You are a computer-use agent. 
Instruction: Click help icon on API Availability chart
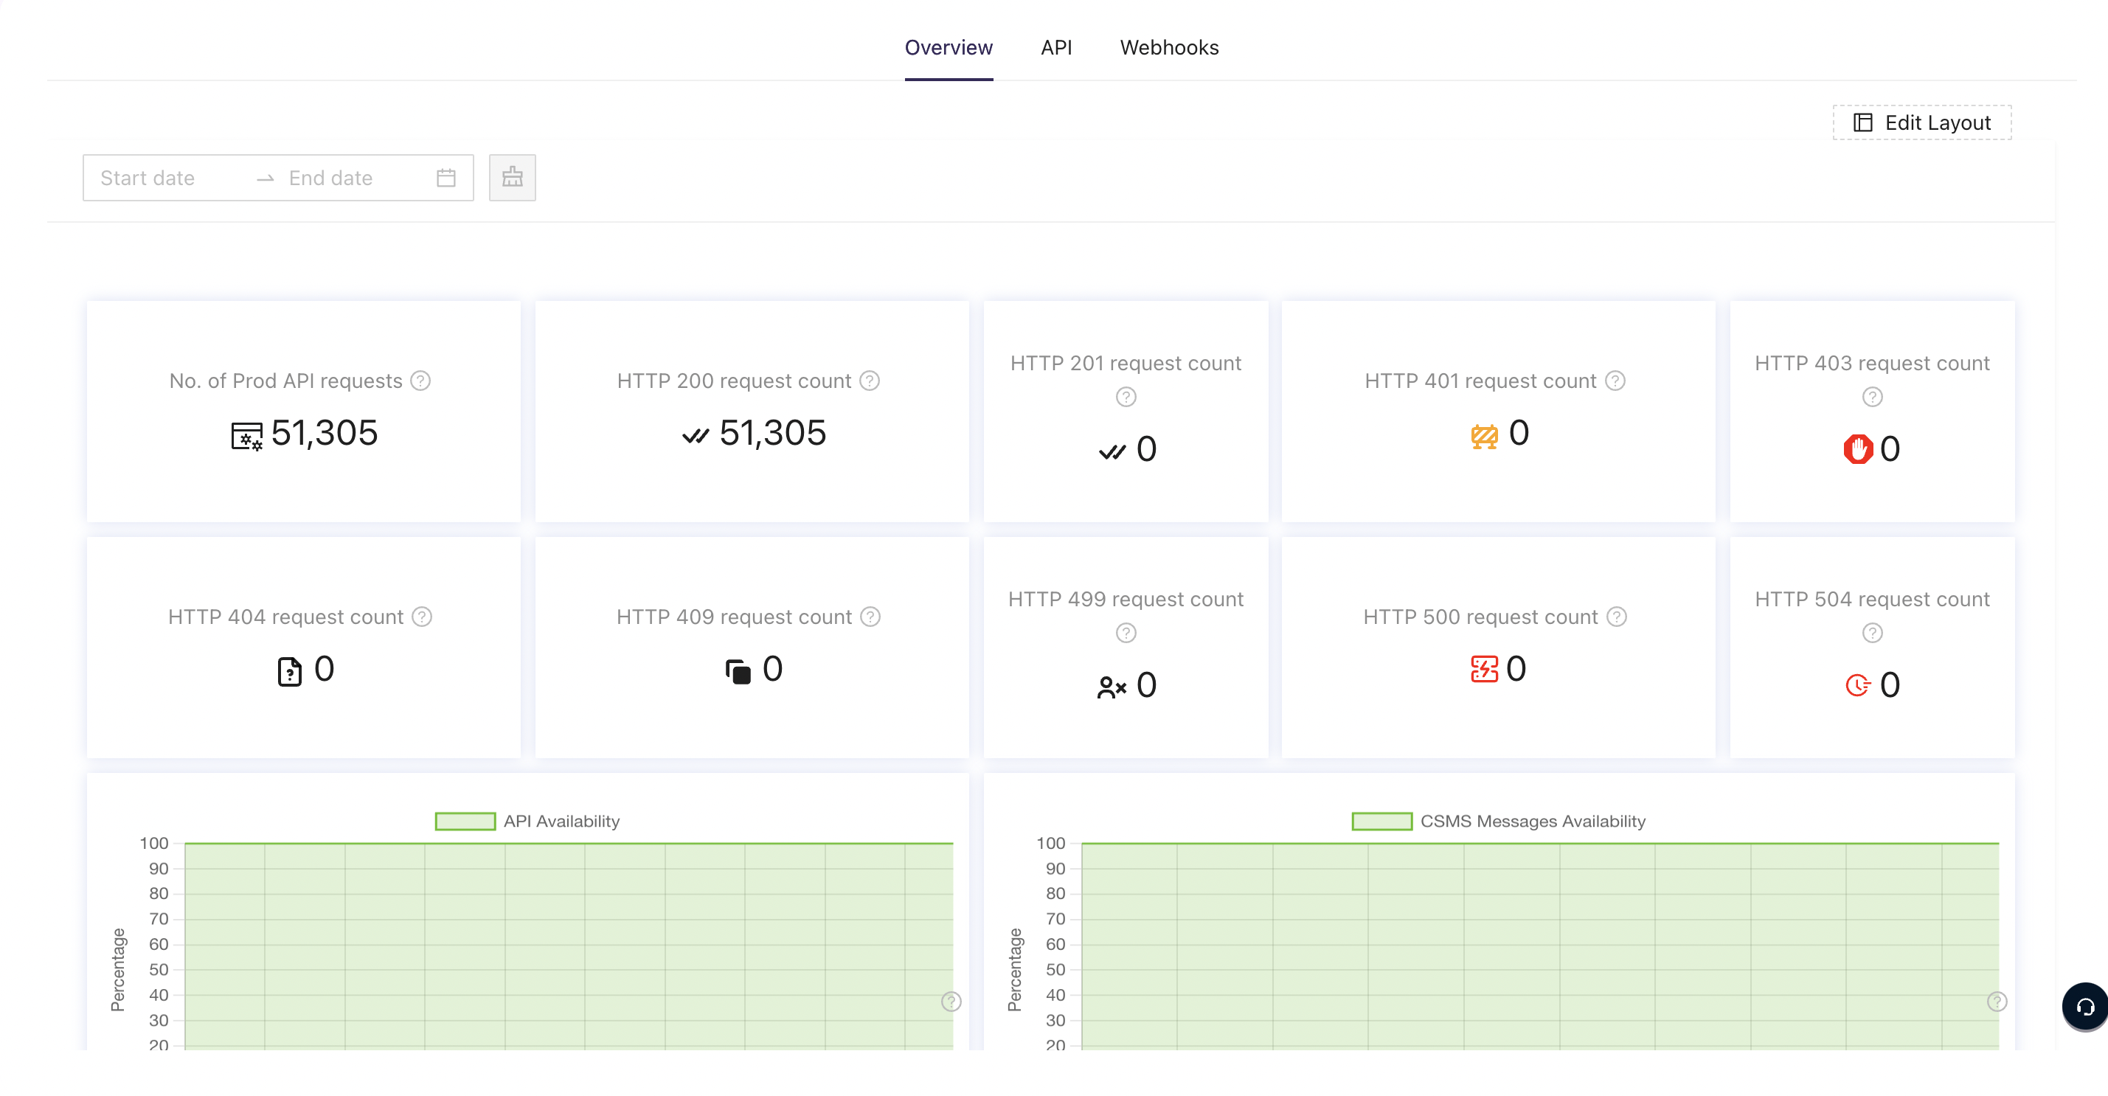click(950, 1001)
